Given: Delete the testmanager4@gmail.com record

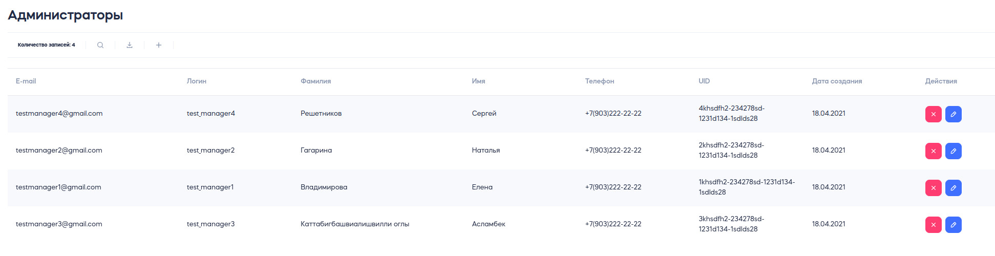Looking at the screenshot, I should (x=934, y=114).
